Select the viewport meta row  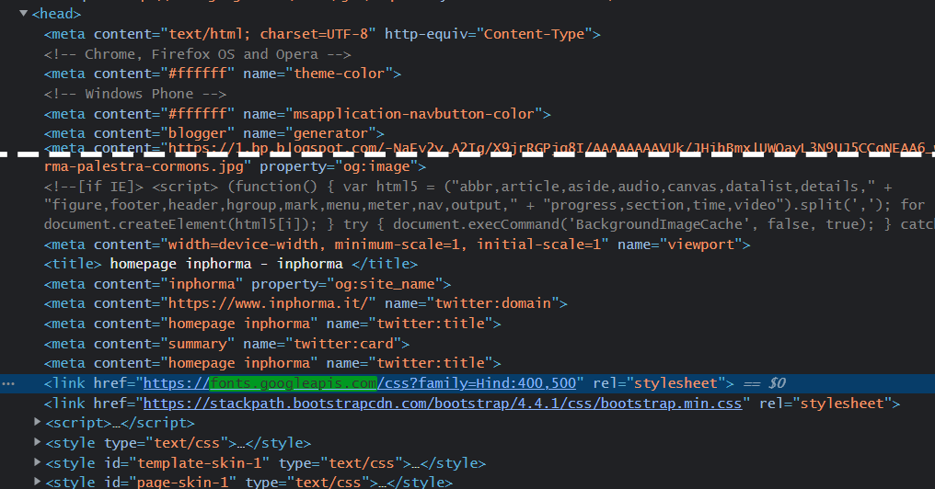(397, 244)
